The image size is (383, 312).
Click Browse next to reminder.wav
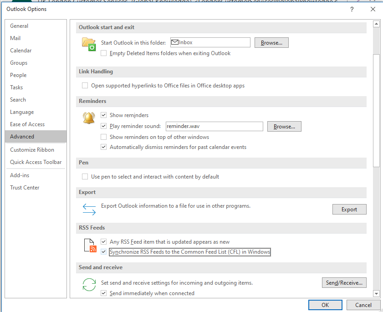coord(284,127)
